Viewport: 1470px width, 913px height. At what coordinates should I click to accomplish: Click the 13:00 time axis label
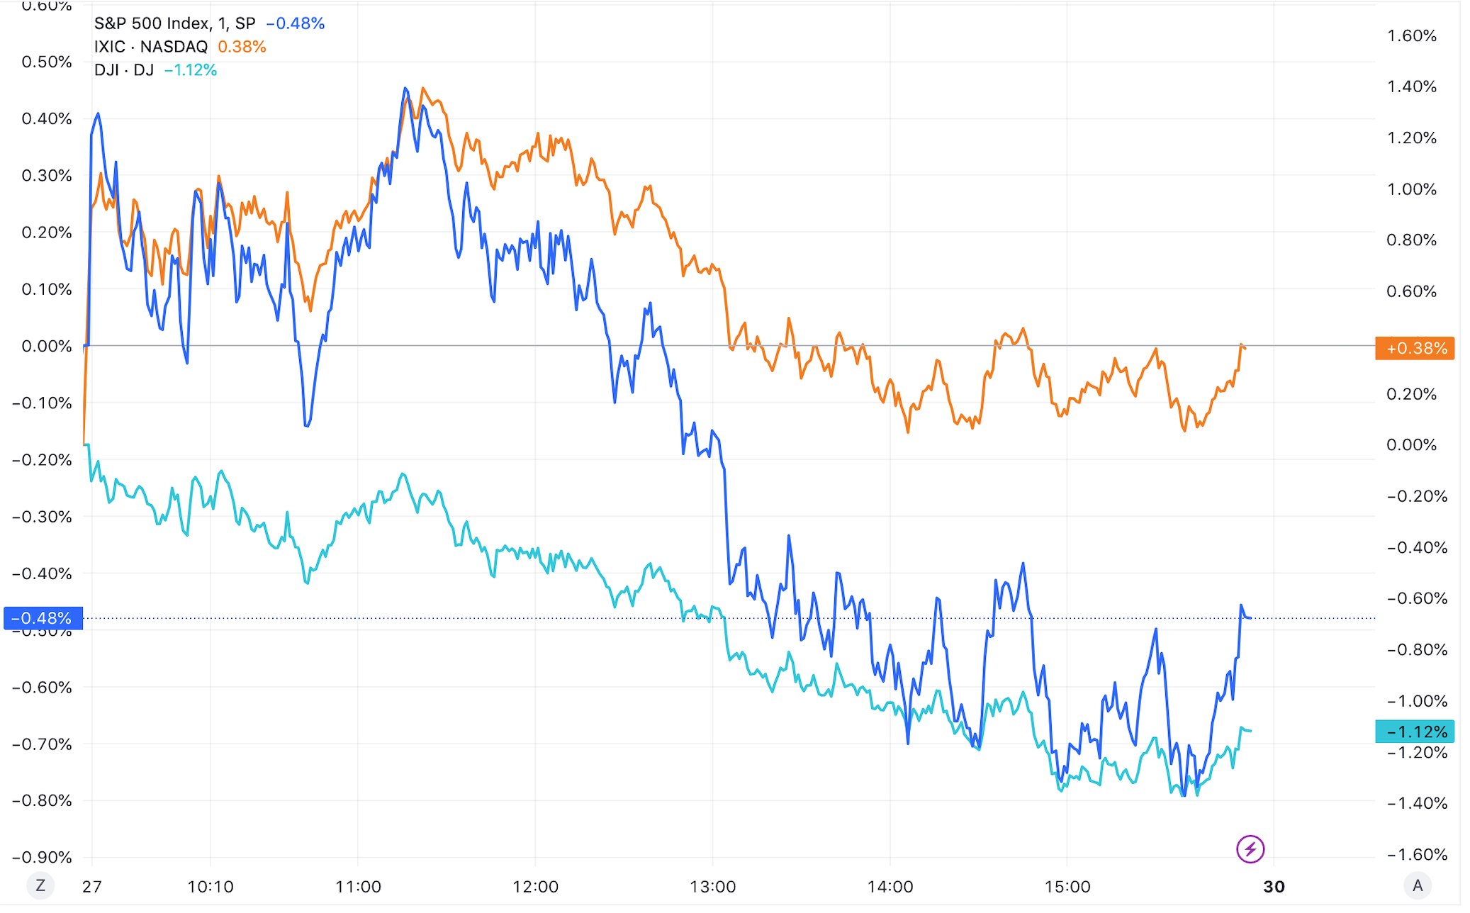coord(713,887)
